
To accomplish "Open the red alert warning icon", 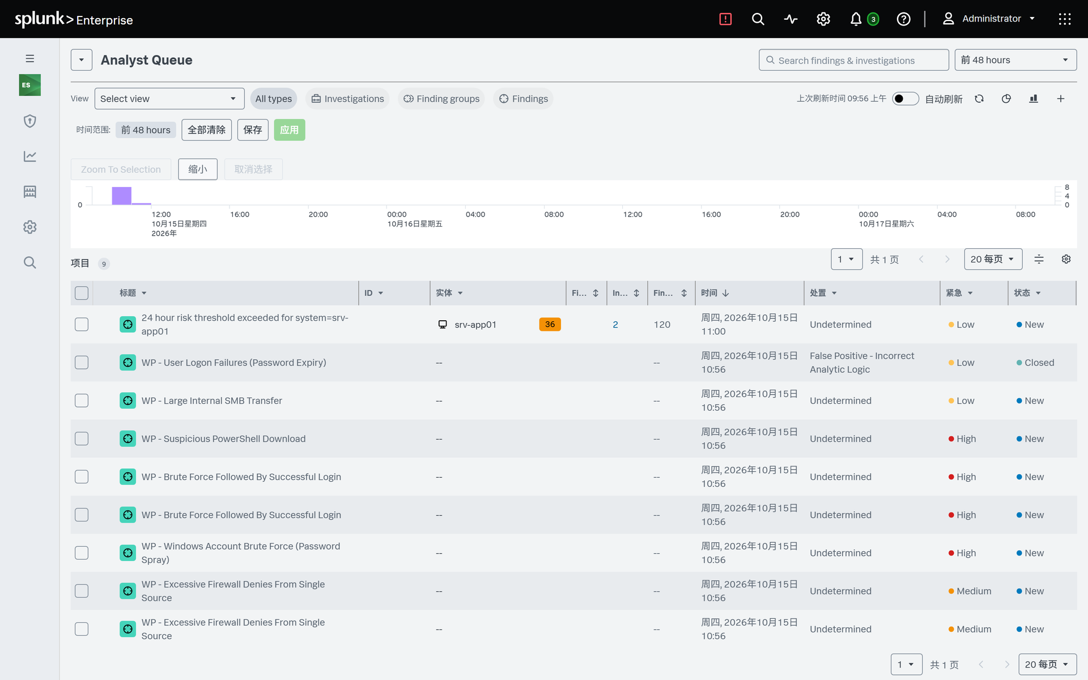I will [725, 19].
